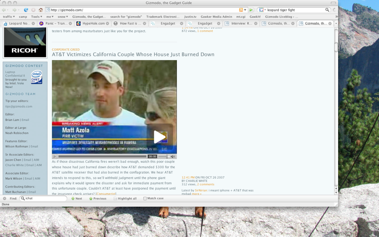Switch to the 'Panic - Tran...' tab
The height and width of the screenshot is (237, 379).
55,23
